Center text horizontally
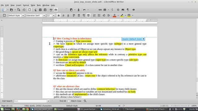 (x=79, y=15)
